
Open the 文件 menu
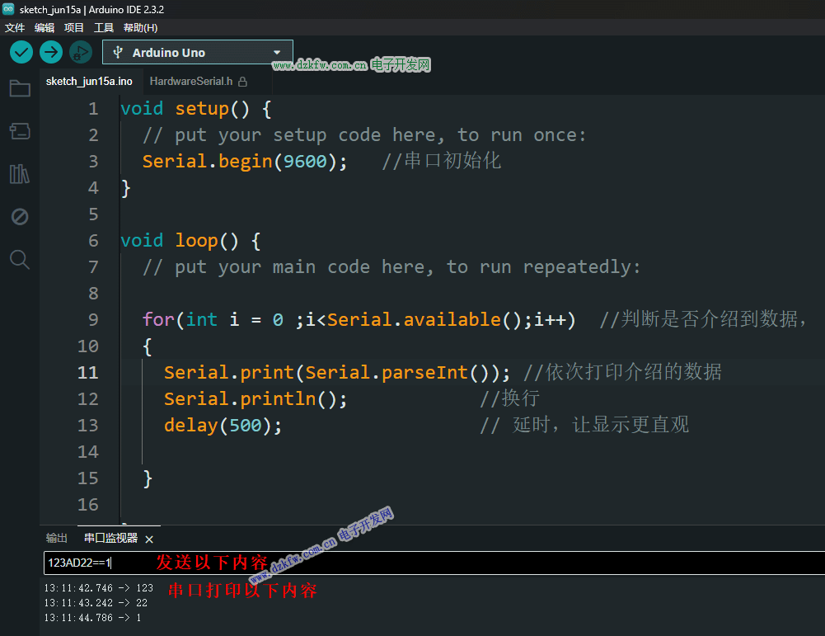coord(15,27)
